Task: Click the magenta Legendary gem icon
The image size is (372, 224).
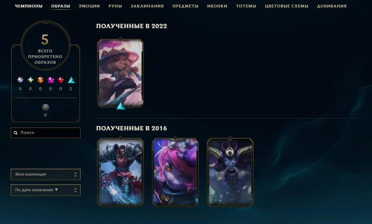Action: point(50,80)
